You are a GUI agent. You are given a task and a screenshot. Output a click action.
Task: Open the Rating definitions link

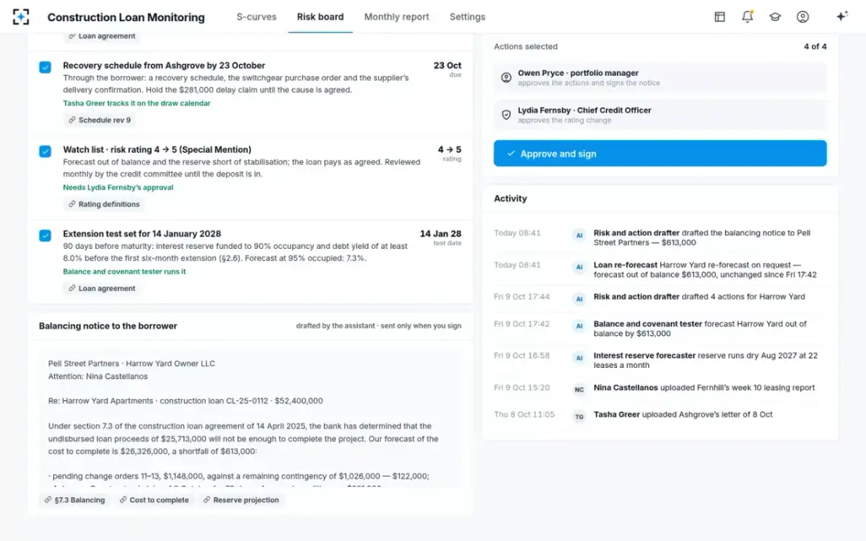(104, 204)
